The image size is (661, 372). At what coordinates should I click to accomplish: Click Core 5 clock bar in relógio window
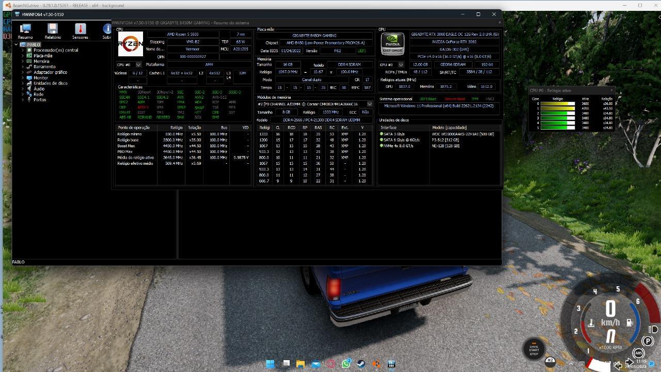pyautogui.click(x=557, y=128)
